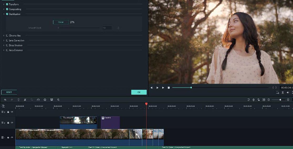Viewport: 293px width, 149px height.
Task: Expand the Lens Correction section
Action: coord(4,41)
